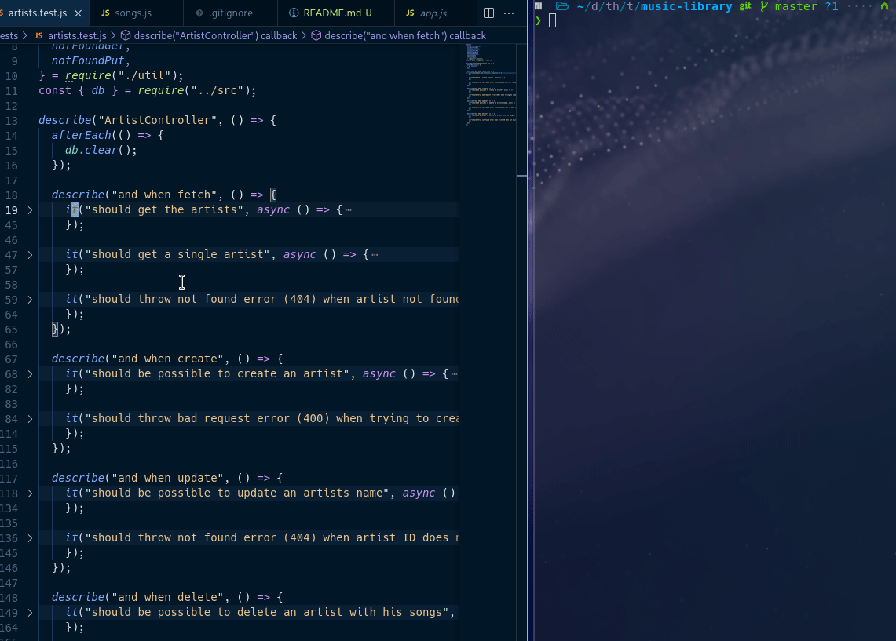This screenshot has height=641, width=896.
Task: Open the README.md tab
Action: tap(336, 13)
